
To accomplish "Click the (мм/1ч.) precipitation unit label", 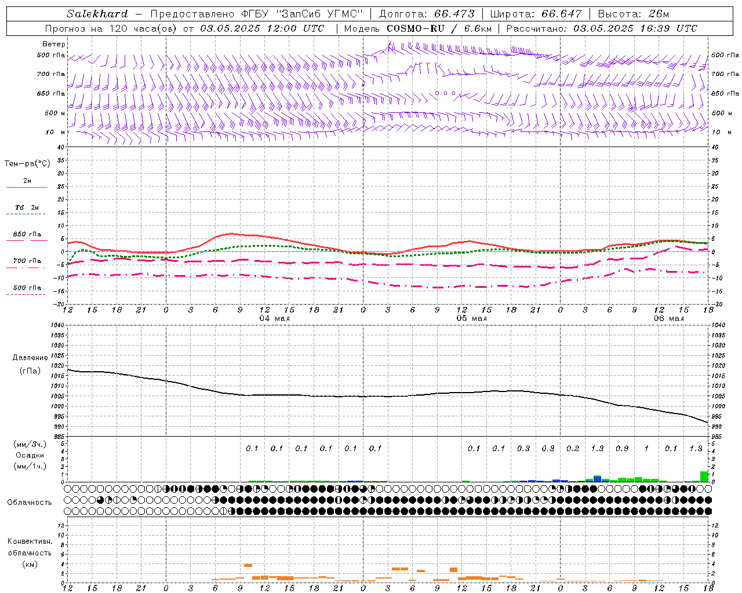I will pyautogui.click(x=30, y=466).
